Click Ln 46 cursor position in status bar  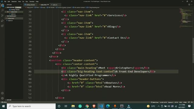(x=163, y=102)
